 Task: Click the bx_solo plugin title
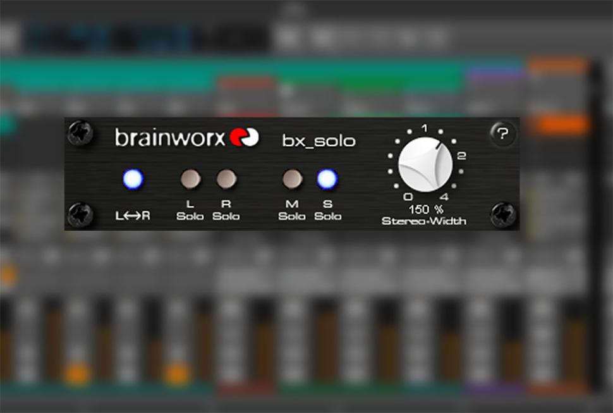(x=319, y=141)
